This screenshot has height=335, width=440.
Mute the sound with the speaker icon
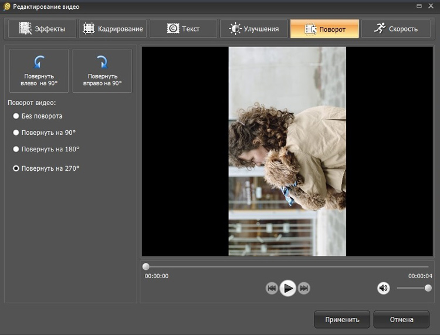click(x=383, y=288)
